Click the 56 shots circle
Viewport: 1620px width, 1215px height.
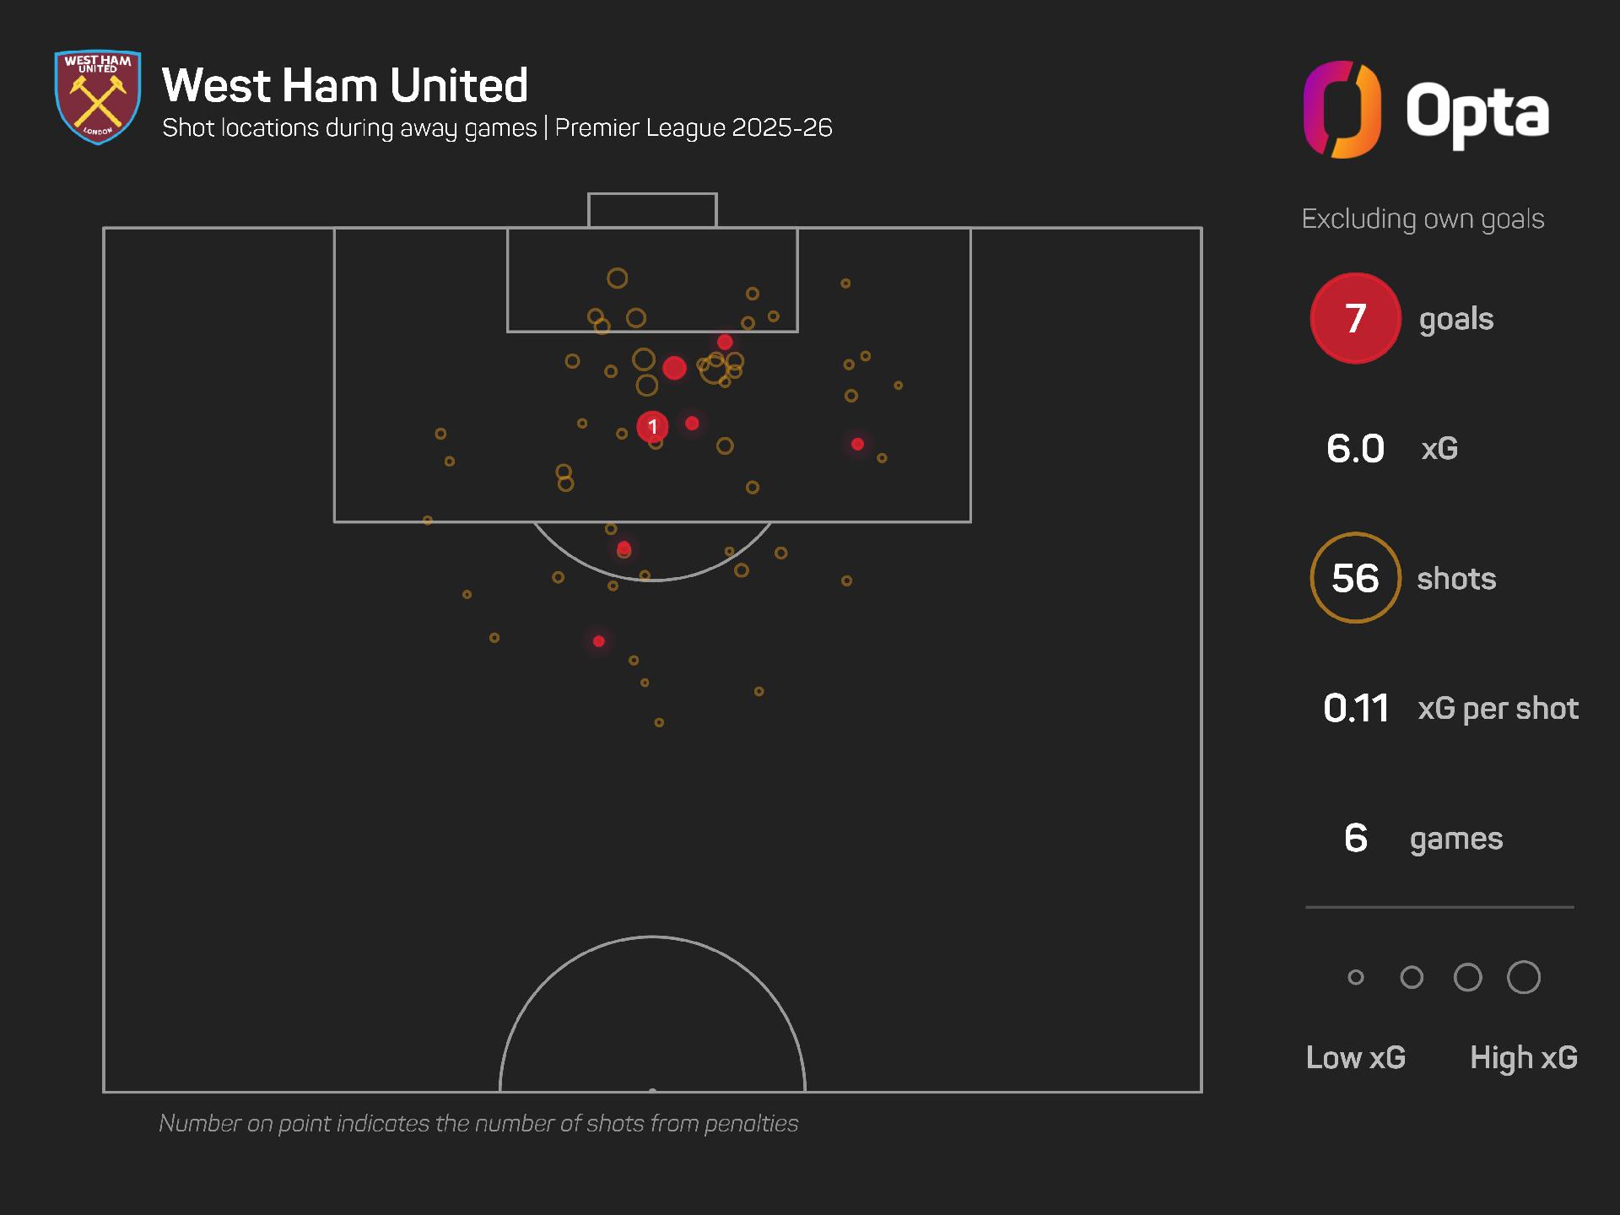click(x=1355, y=578)
